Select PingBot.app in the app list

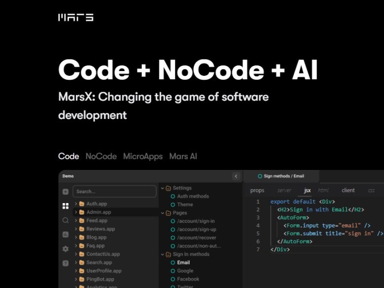[100, 279]
